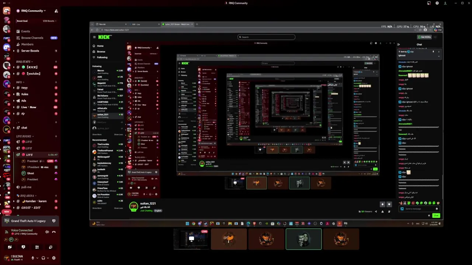
Task: Click Get KICKs button in the outermost shared stream
Action: click(424, 37)
